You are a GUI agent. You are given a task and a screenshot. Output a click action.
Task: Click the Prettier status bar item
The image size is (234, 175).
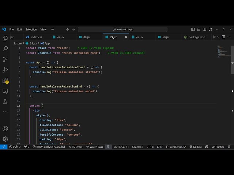point(218,147)
